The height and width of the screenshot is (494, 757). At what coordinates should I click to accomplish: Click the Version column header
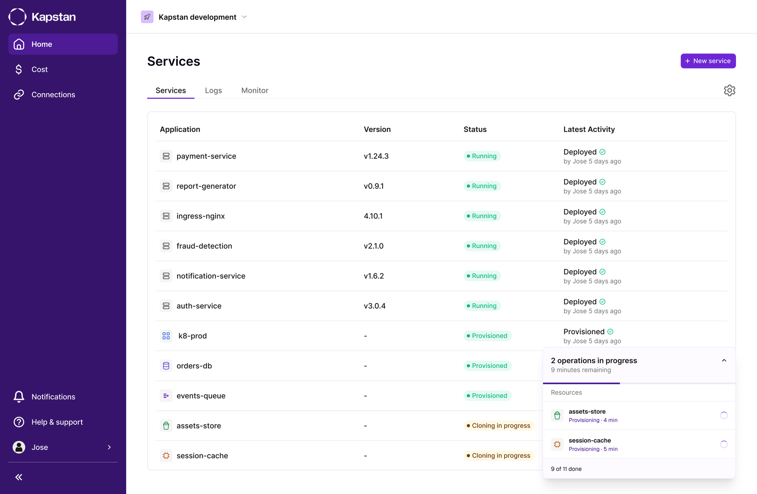coord(377,129)
